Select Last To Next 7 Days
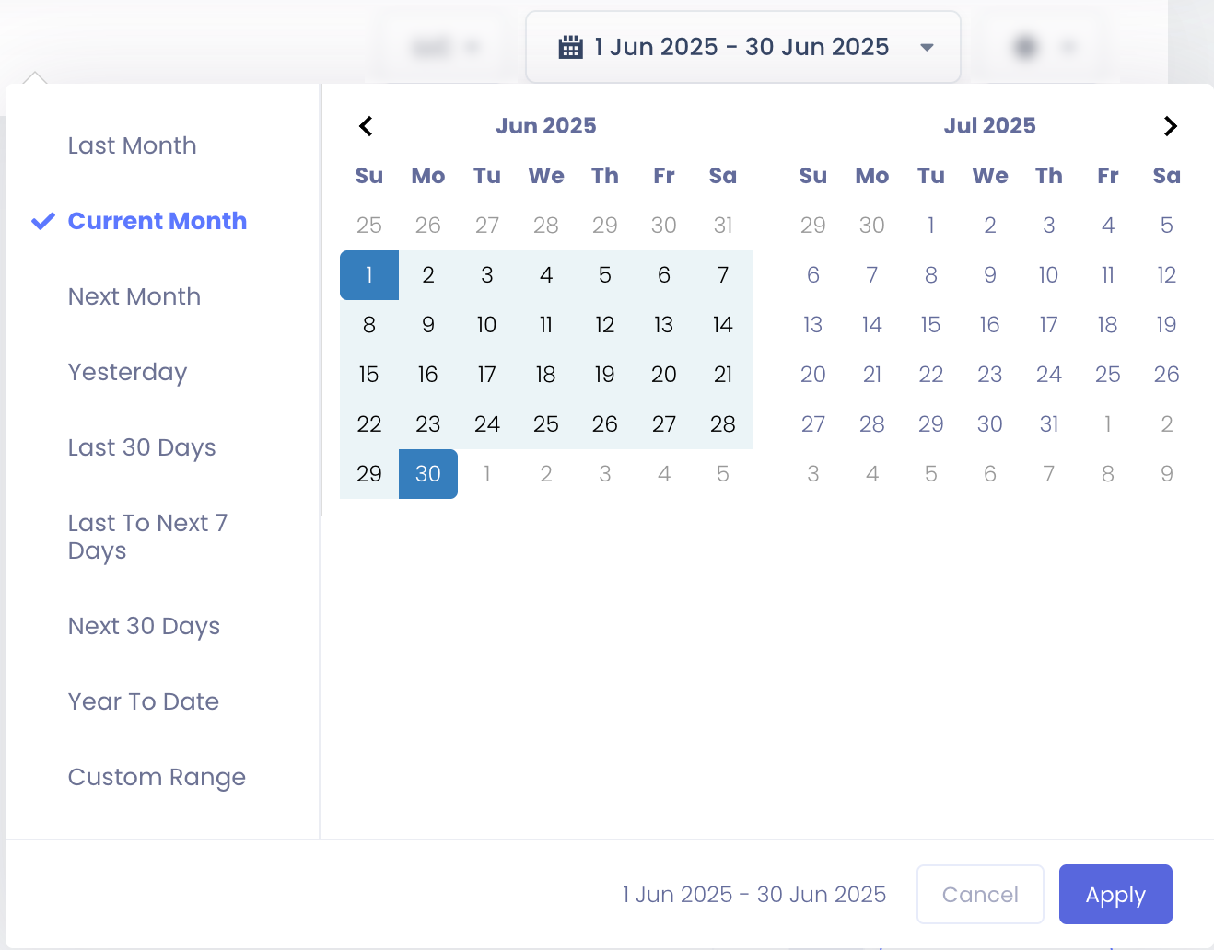The image size is (1214, 950). tap(147, 536)
